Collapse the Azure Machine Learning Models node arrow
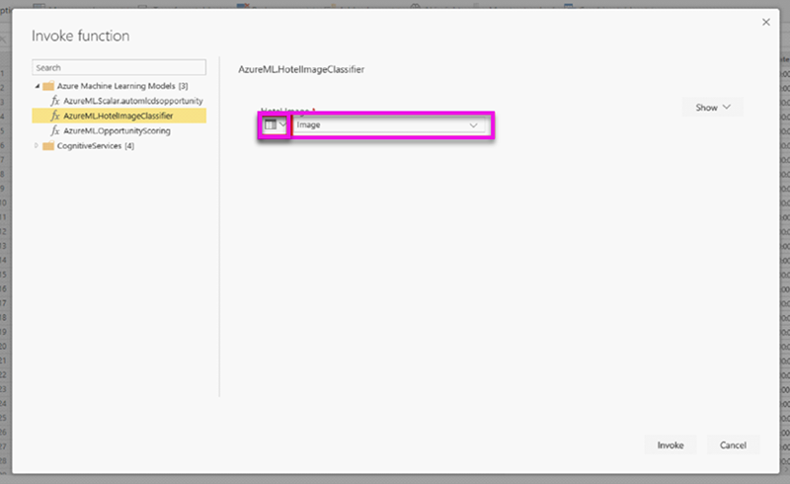This screenshot has height=484, width=790. [x=38, y=87]
